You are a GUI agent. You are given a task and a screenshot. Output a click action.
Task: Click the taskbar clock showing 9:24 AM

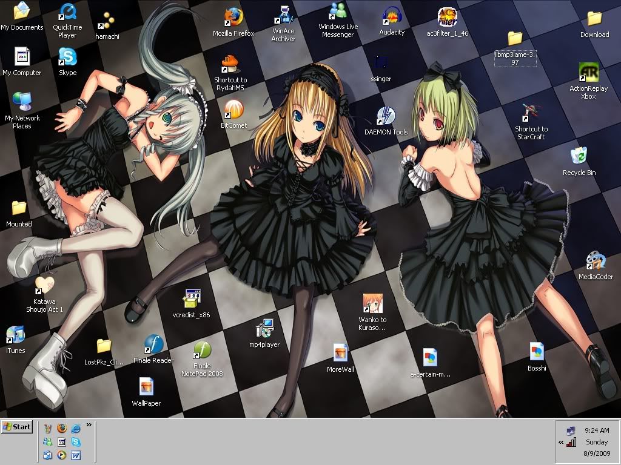point(596,430)
